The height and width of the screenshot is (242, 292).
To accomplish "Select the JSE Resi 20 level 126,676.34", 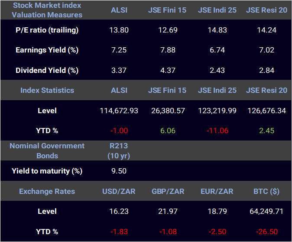I will 267,111.
